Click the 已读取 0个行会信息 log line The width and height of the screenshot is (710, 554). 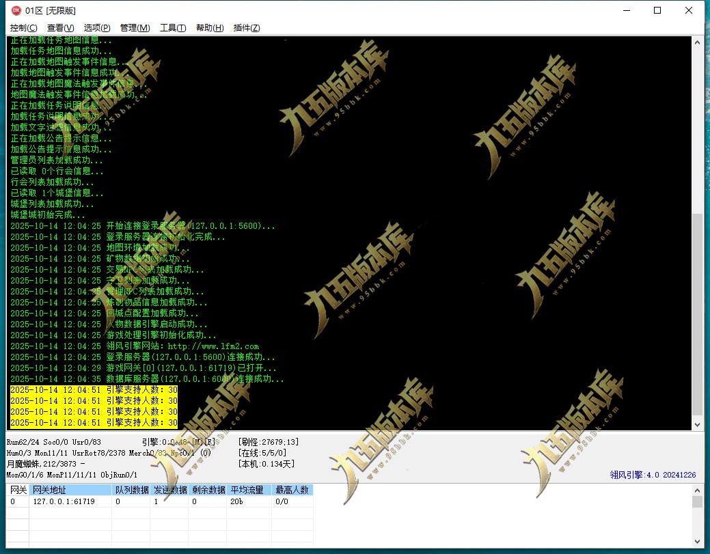pos(57,171)
